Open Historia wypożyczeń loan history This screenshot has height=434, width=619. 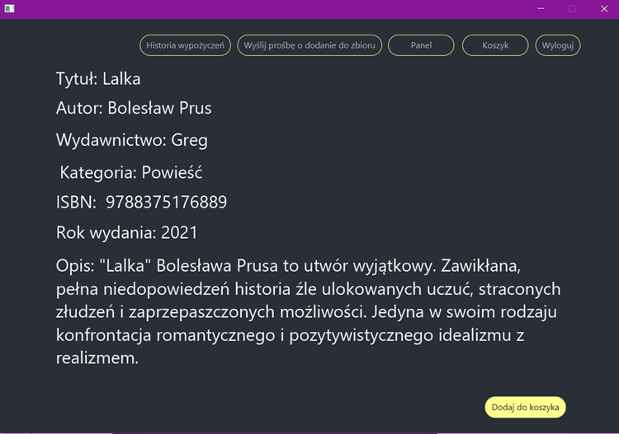tap(185, 45)
